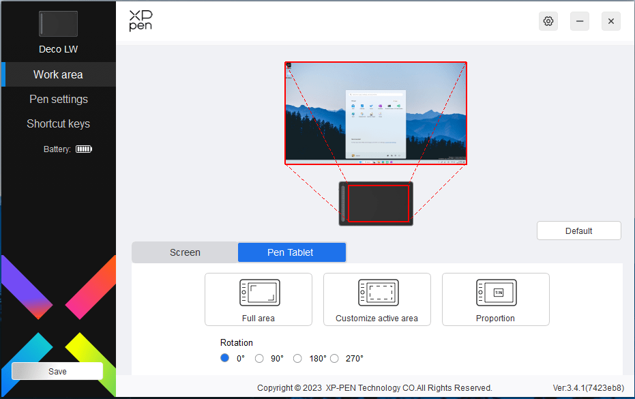Minimize the XP-Pen window
The image size is (635, 399).
pos(580,21)
